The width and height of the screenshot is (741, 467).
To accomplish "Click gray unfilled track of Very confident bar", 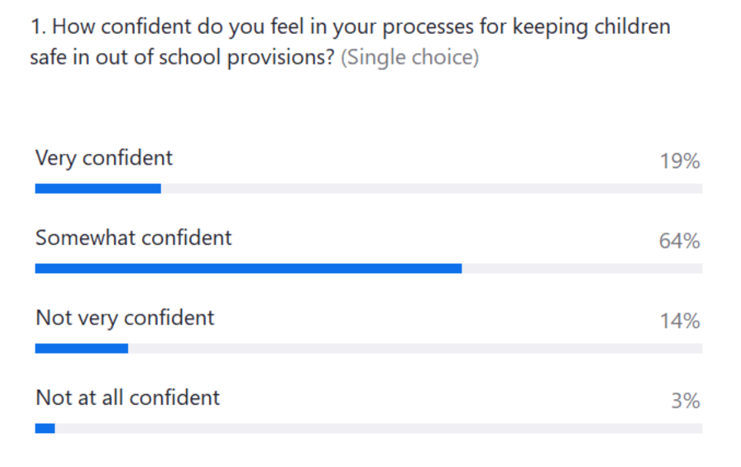I will [x=432, y=189].
